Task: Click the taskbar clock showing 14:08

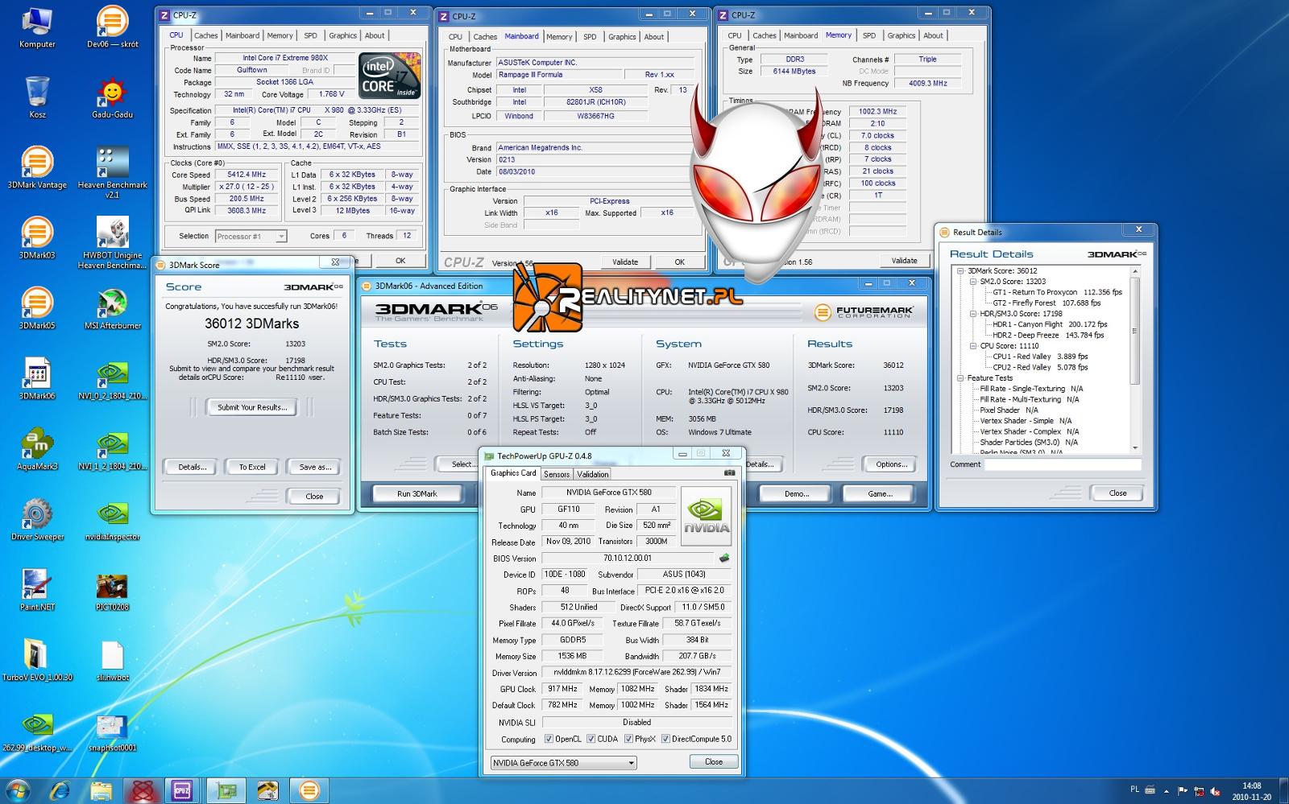Action: (1251, 791)
